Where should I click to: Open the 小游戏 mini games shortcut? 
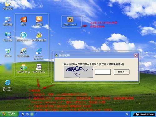click(39, 67)
